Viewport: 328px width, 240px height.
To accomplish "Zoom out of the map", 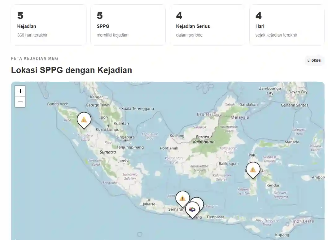I will click(20, 102).
